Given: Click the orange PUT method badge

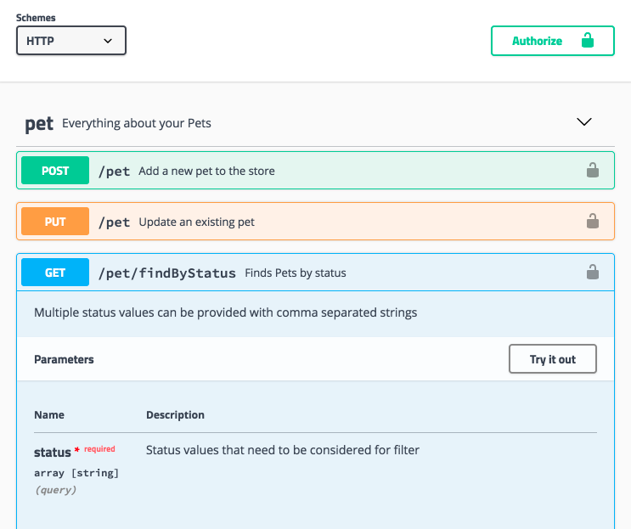Looking at the screenshot, I should click(55, 222).
